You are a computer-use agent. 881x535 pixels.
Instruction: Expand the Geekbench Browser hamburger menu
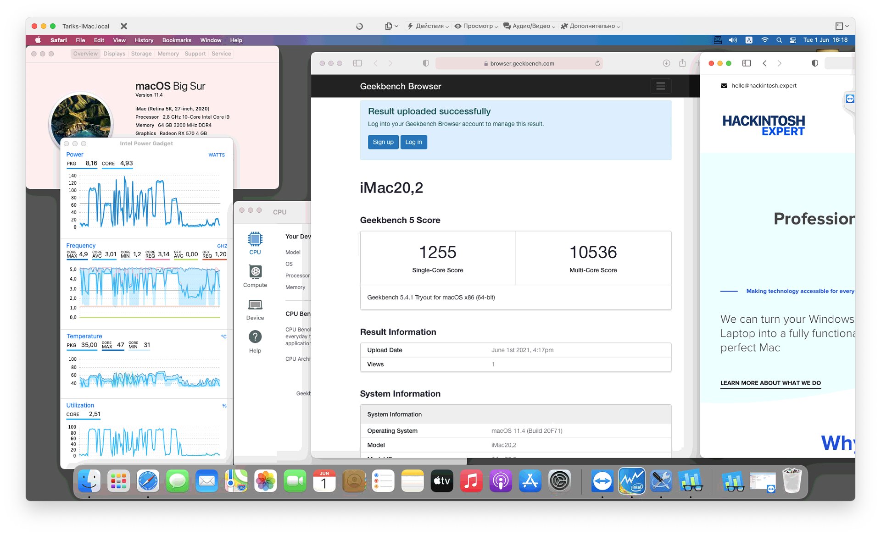pos(660,86)
